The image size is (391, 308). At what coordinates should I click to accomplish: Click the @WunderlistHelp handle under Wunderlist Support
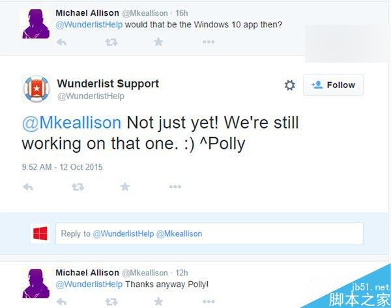[x=91, y=97]
